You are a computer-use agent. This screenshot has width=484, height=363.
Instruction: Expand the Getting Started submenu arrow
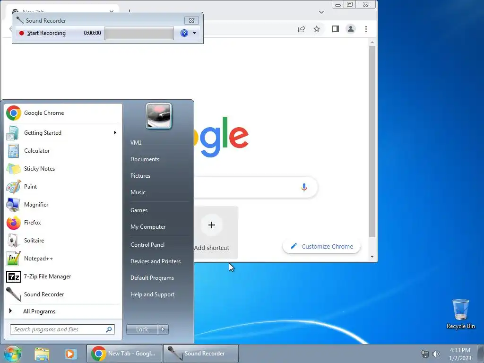pyautogui.click(x=115, y=133)
